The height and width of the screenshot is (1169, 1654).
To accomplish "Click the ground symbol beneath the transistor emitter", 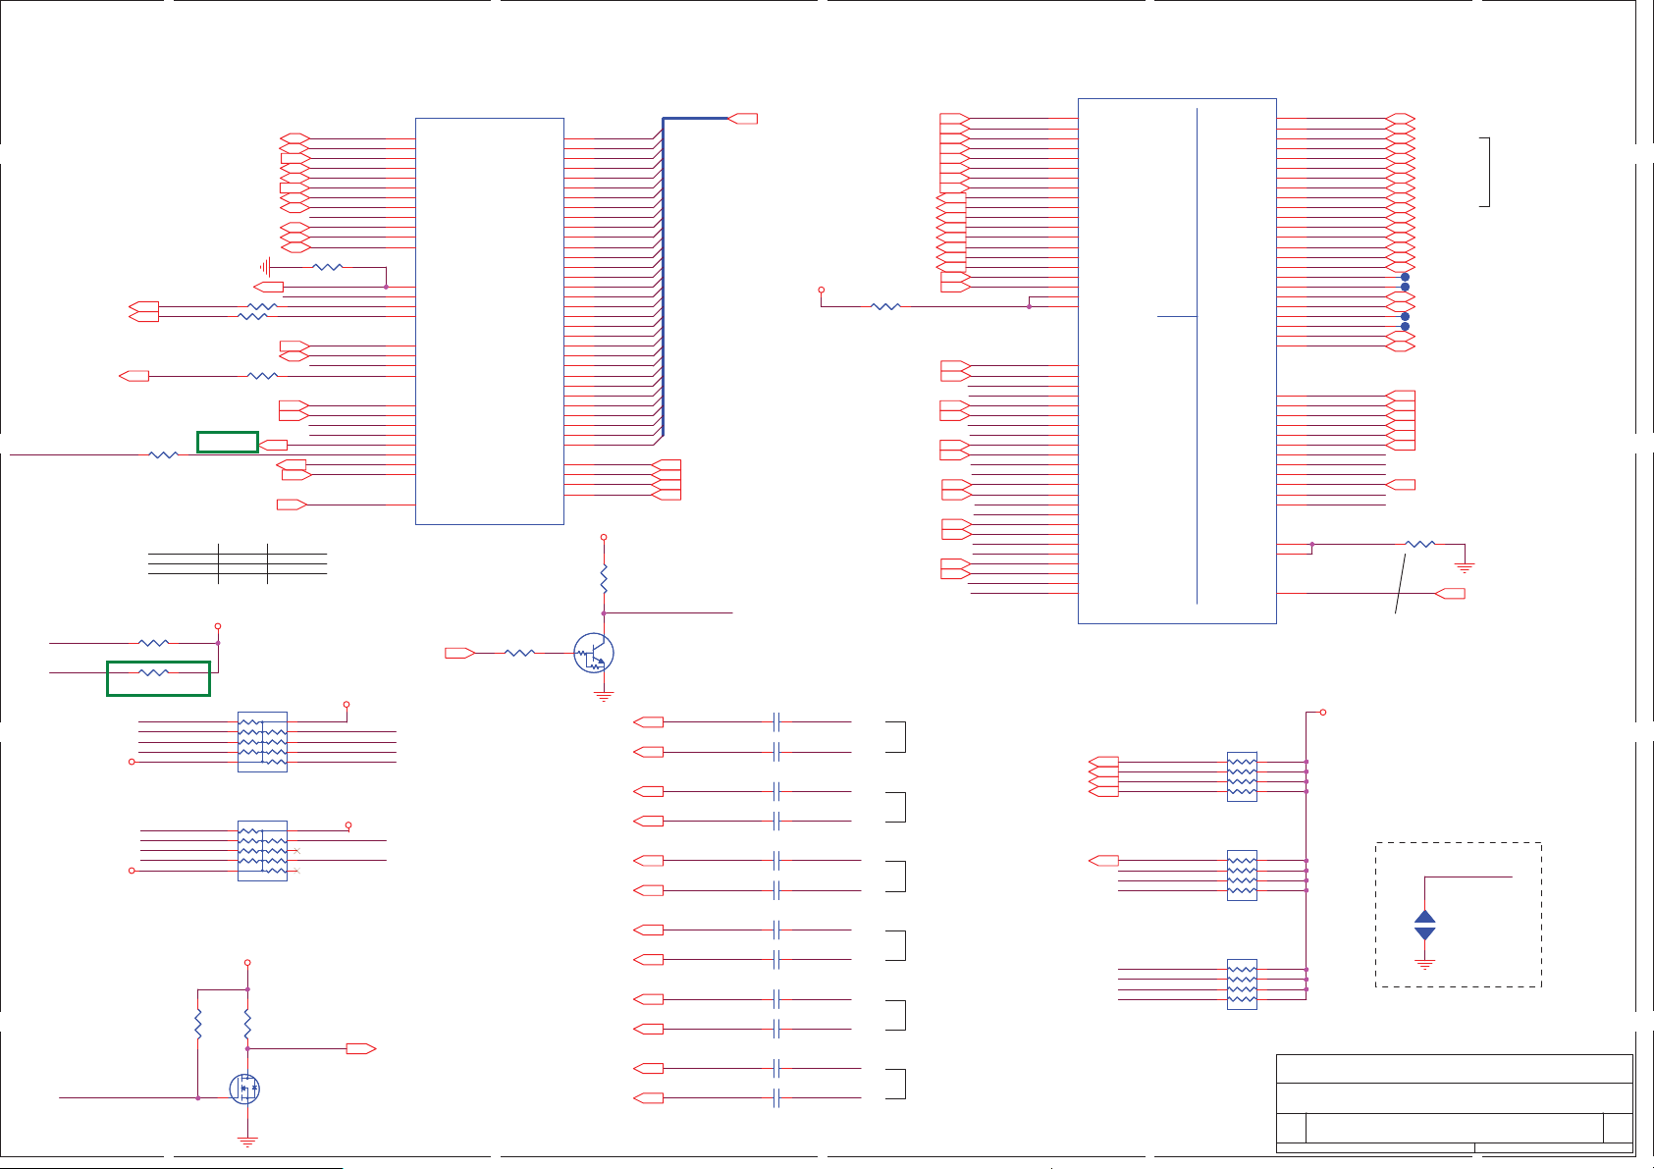I will [x=604, y=697].
